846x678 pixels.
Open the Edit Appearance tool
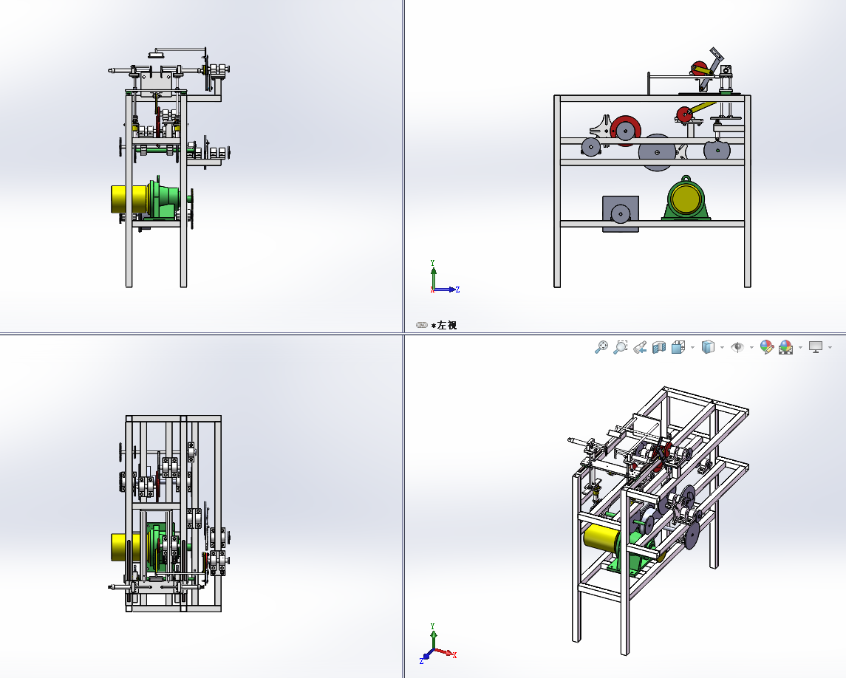click(767, 347)
